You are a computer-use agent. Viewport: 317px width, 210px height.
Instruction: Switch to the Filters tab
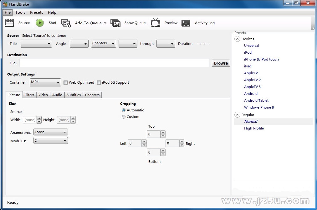pyautogui.click(x=29, y=95)
